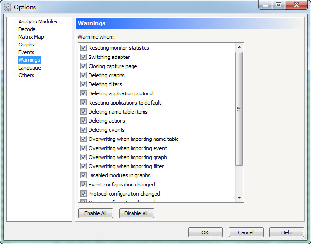Click the Cancel button
The height and width of the screenshot is (244, 311).
246,232
